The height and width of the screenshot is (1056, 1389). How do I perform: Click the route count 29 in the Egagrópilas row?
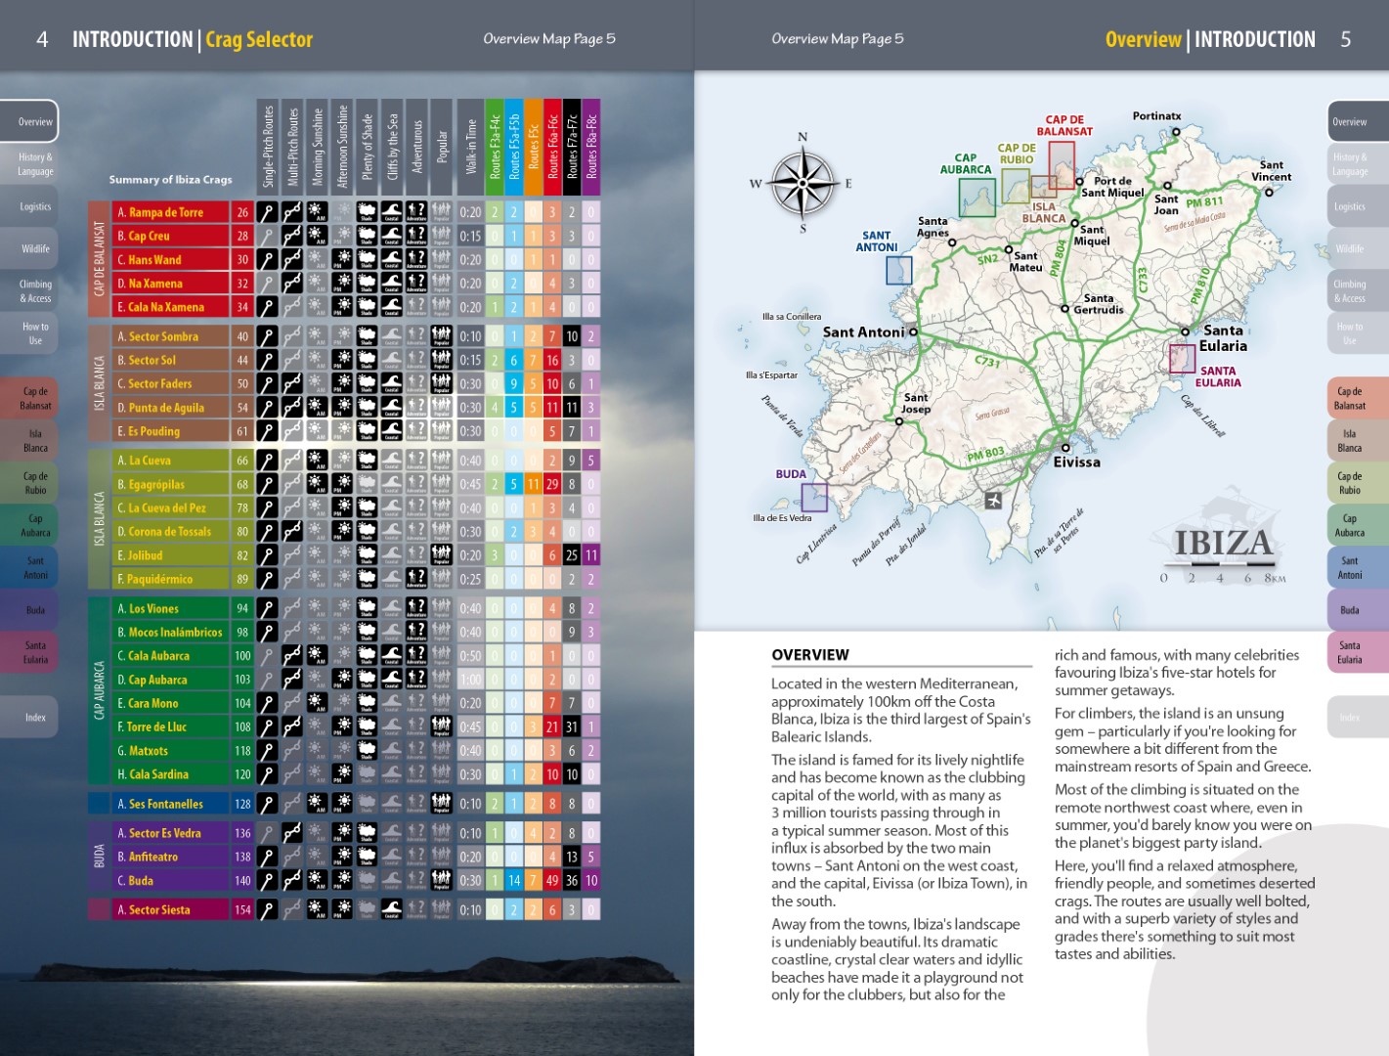click(x=552, y=484)
